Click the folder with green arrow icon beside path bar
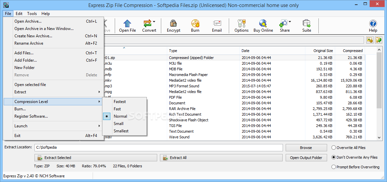Image resolution: width=387 pixels, height=182 pixels. [379, 40]
